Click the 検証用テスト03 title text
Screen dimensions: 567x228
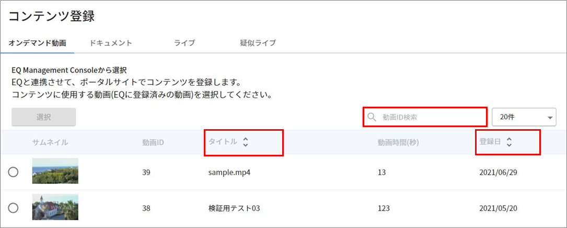point(234,209)
